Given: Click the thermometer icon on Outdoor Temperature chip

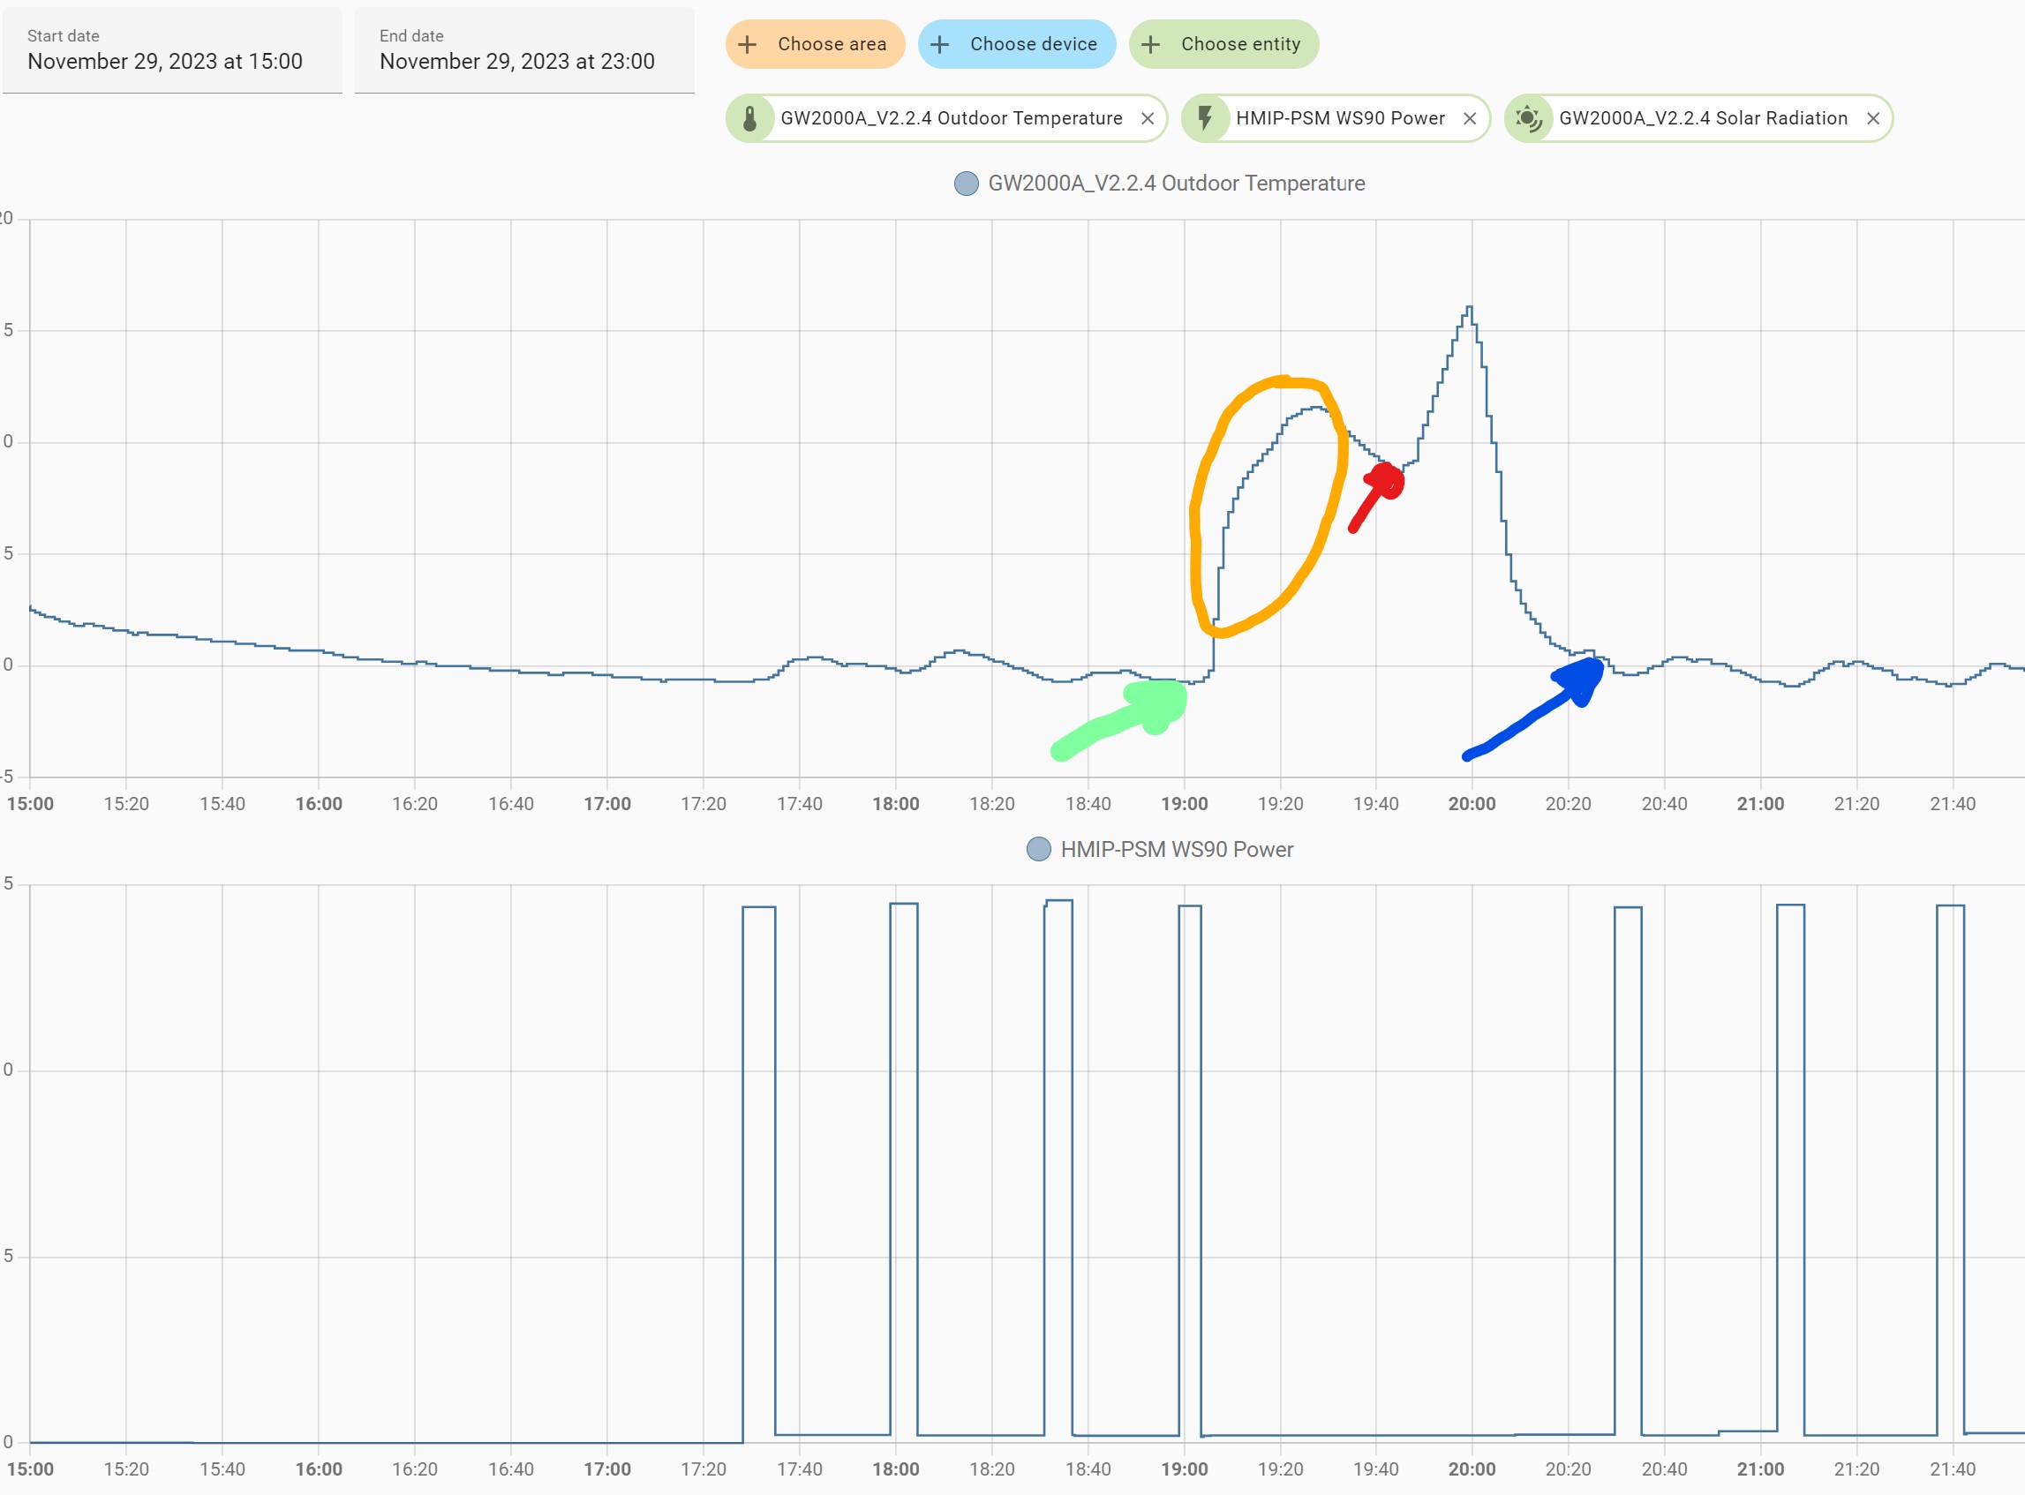Looking at the screenshot, I should pyautogui.click(x=749, y=118).
